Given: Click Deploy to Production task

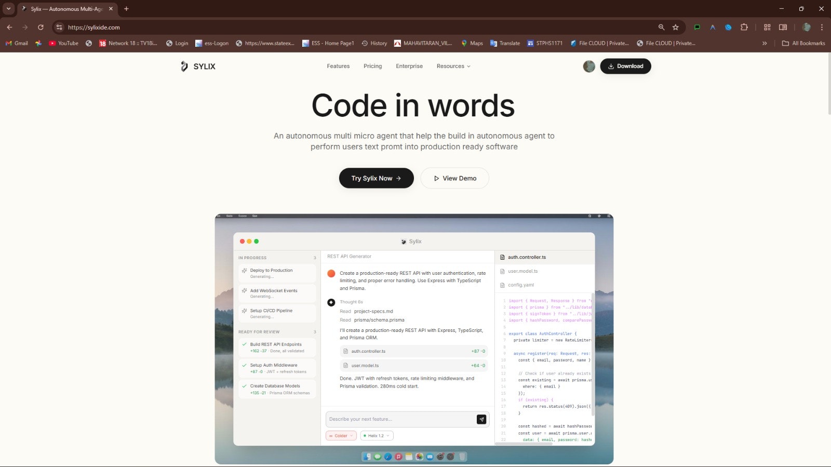Looking at the screenshot, I should coord(277,273).
